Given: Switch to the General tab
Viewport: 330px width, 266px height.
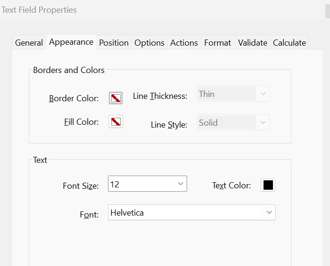Looking at the screenshot, I should tap(29, 43).
